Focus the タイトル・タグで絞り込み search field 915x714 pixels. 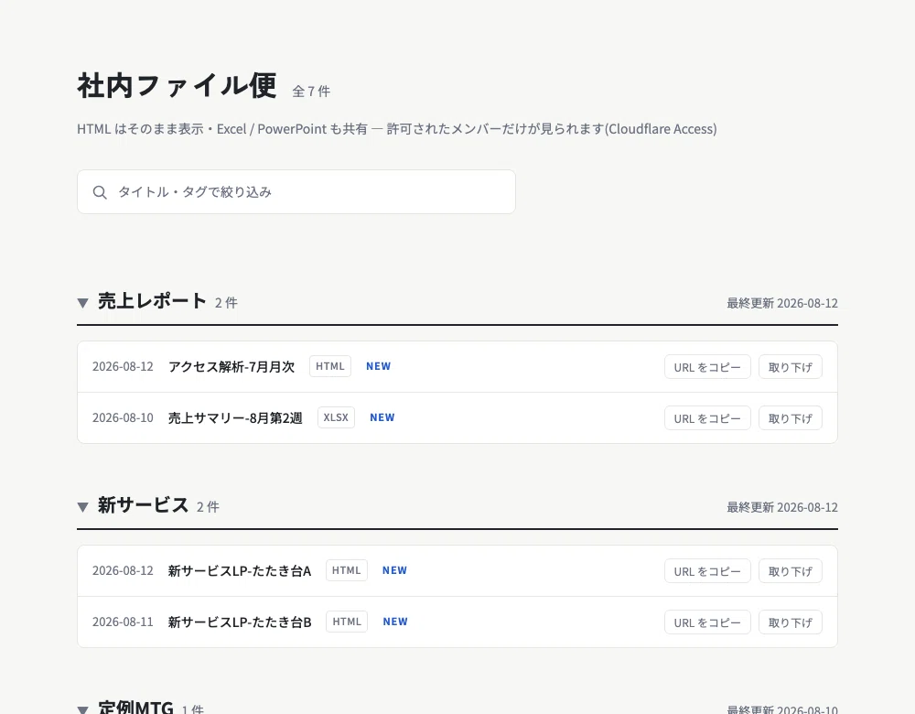click(x=296, y=192)
